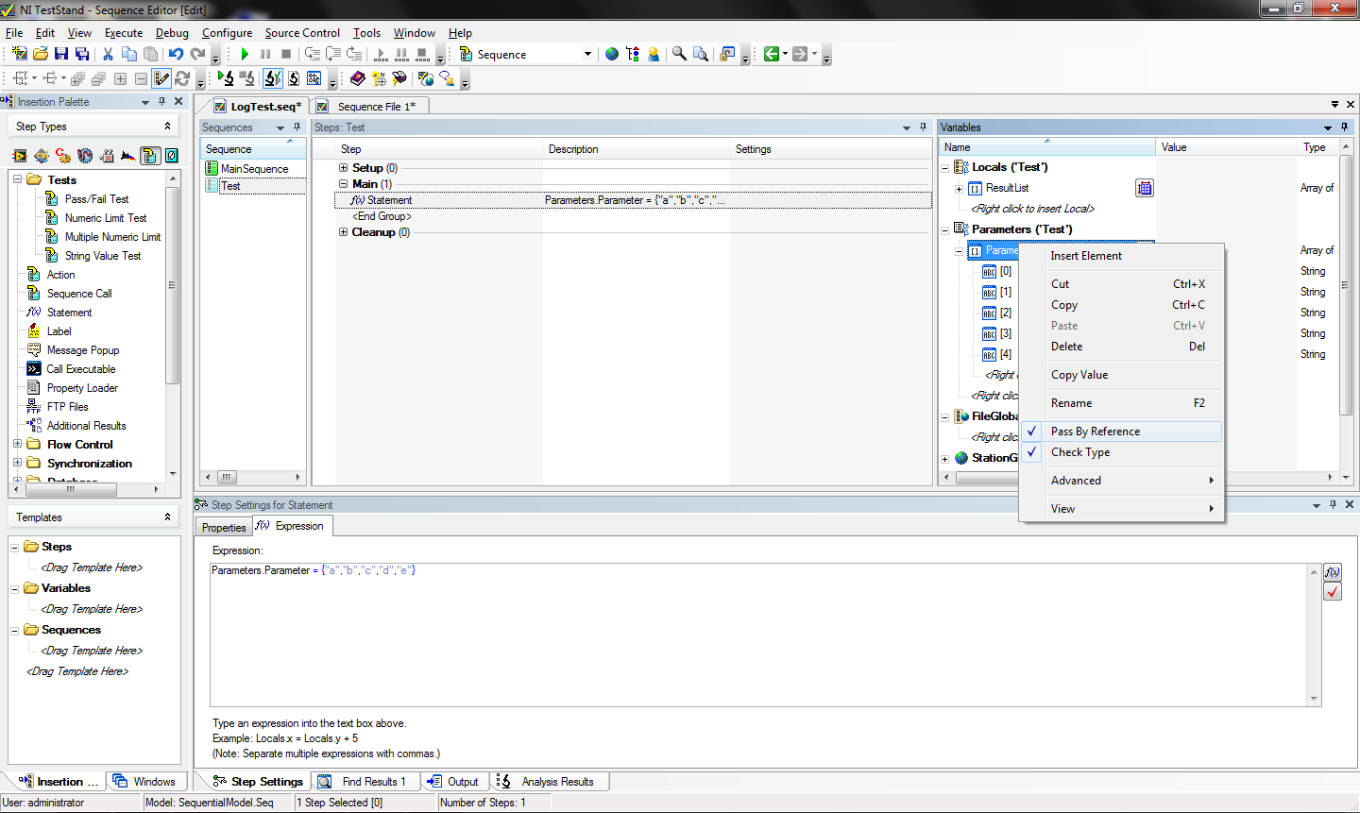Click the Sequences pane horizontal scrollbar
This screenshot has height=813, width=1360.
pyautogui.click(x=252, y=477)
